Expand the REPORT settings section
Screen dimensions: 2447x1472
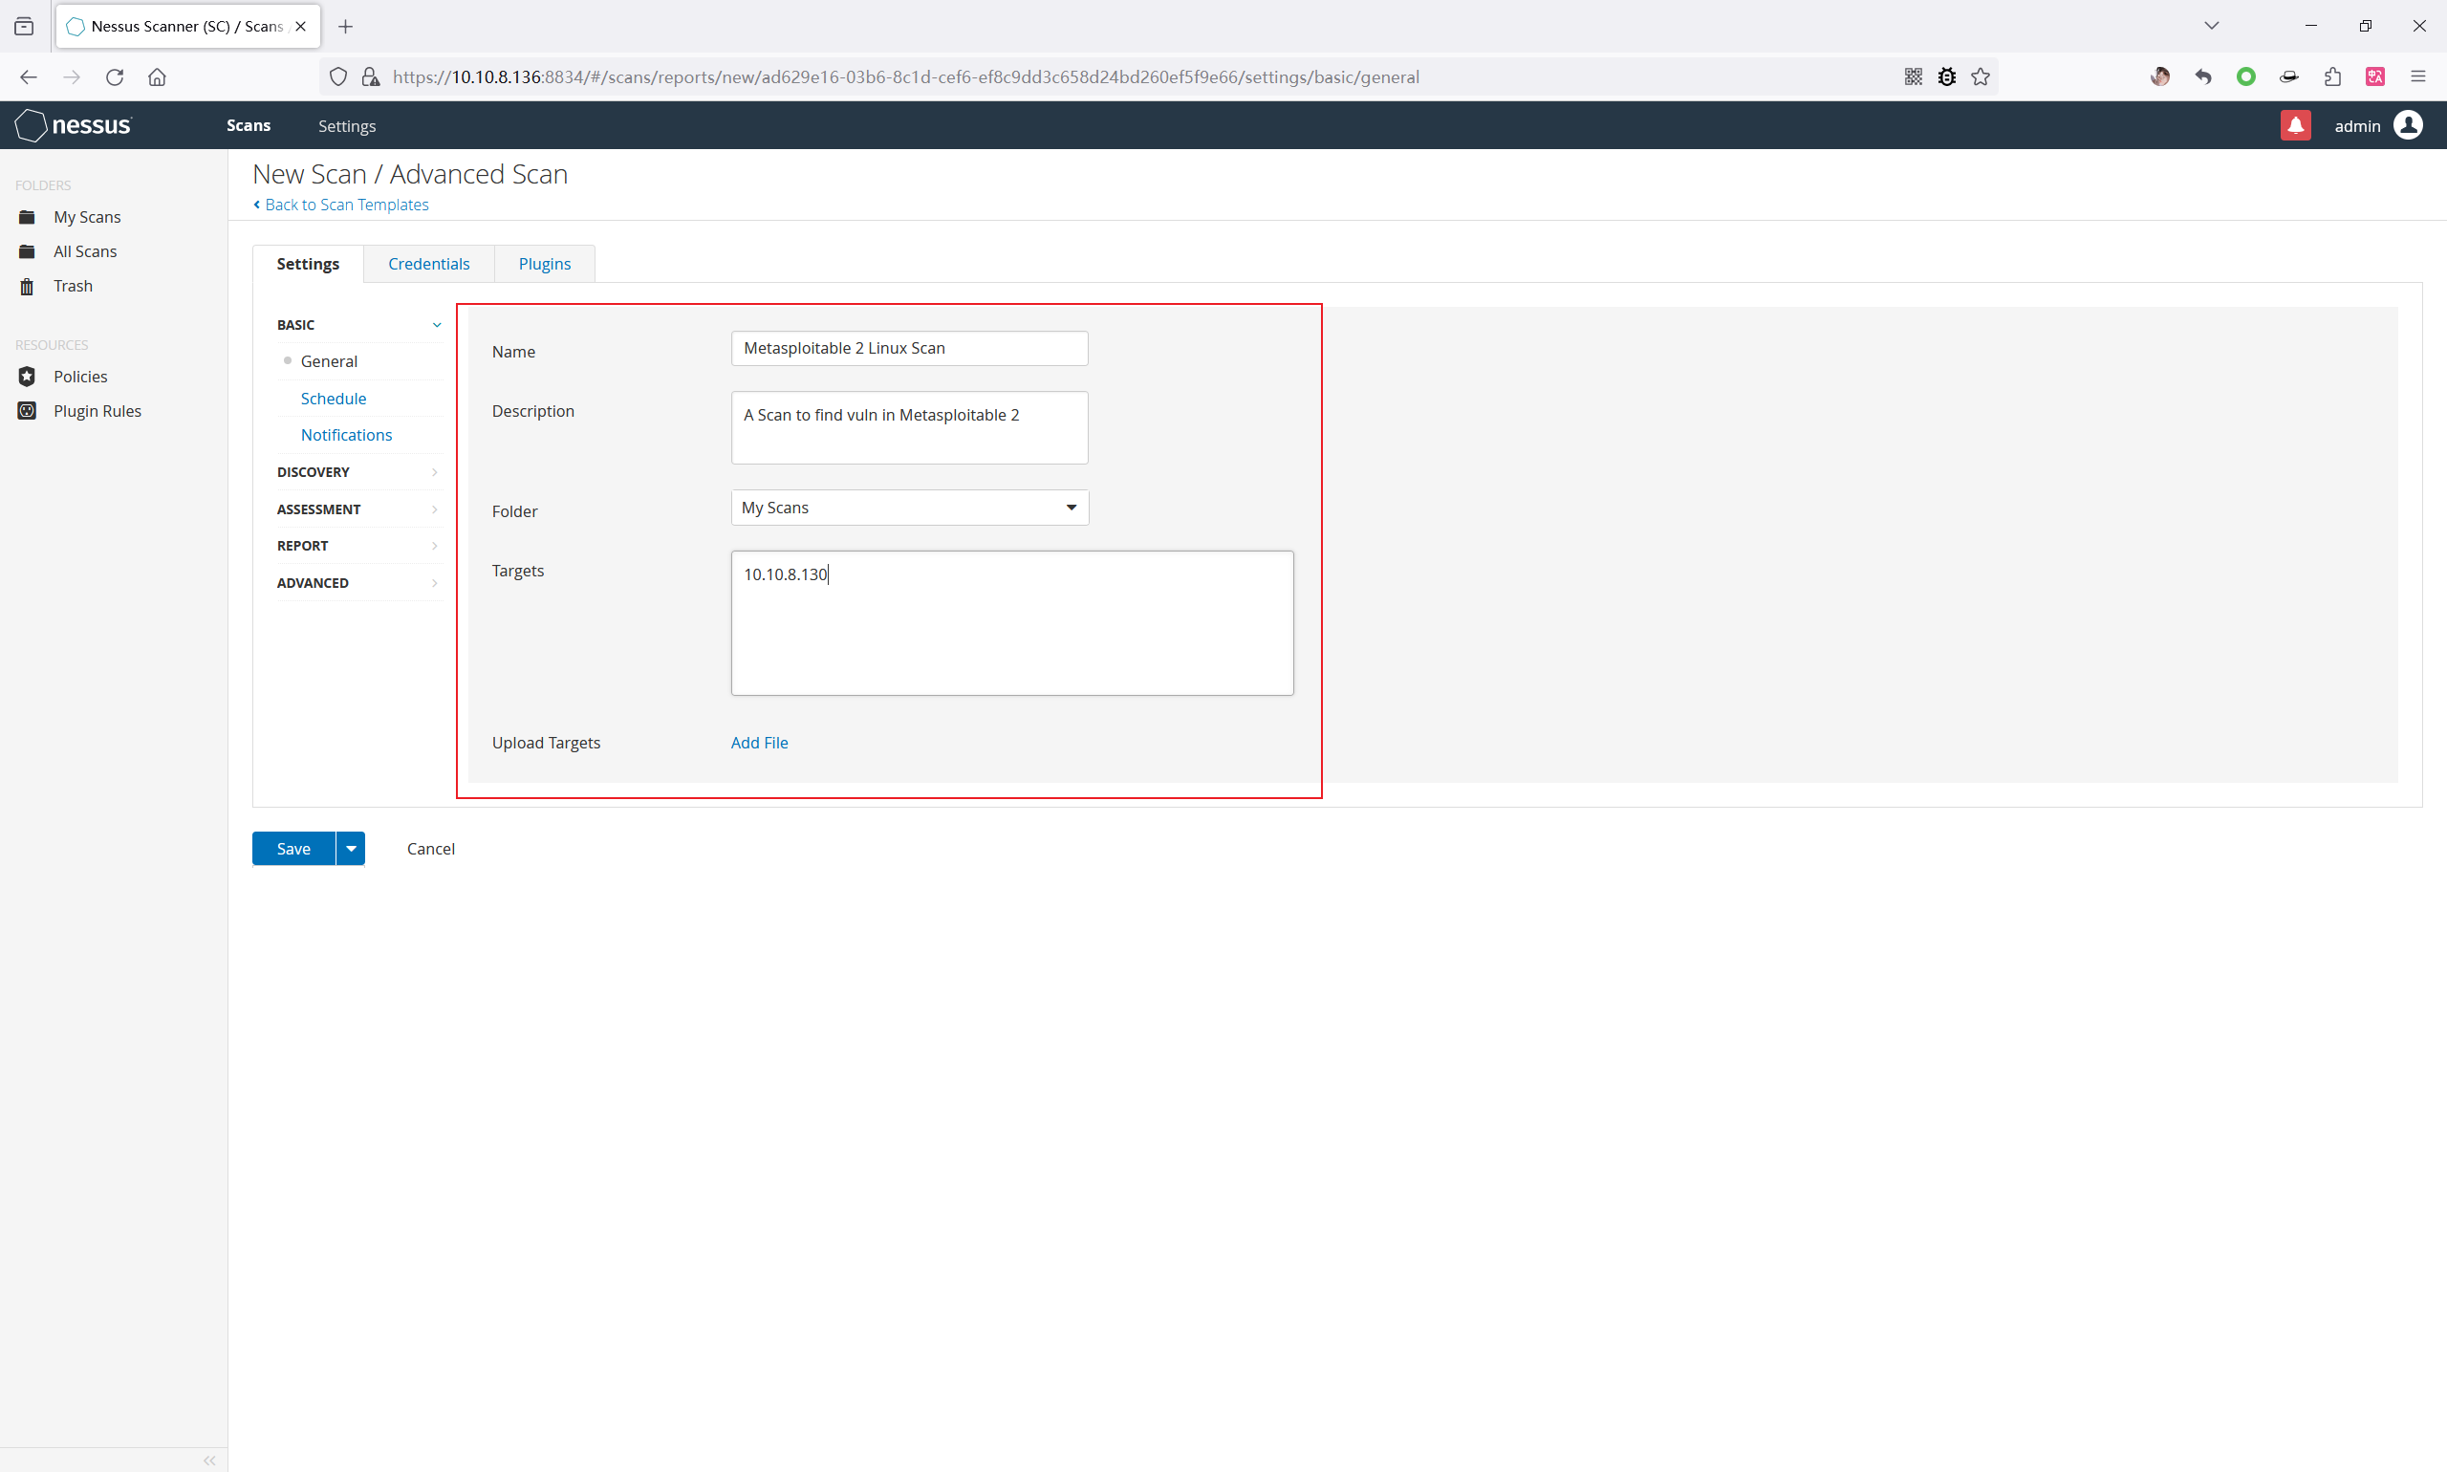(x=360, y=547)
